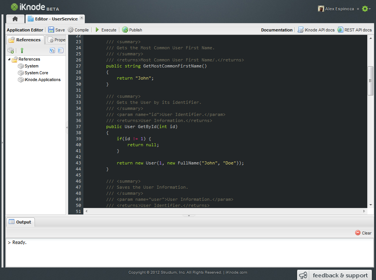Clear the output console

(363, 233)
